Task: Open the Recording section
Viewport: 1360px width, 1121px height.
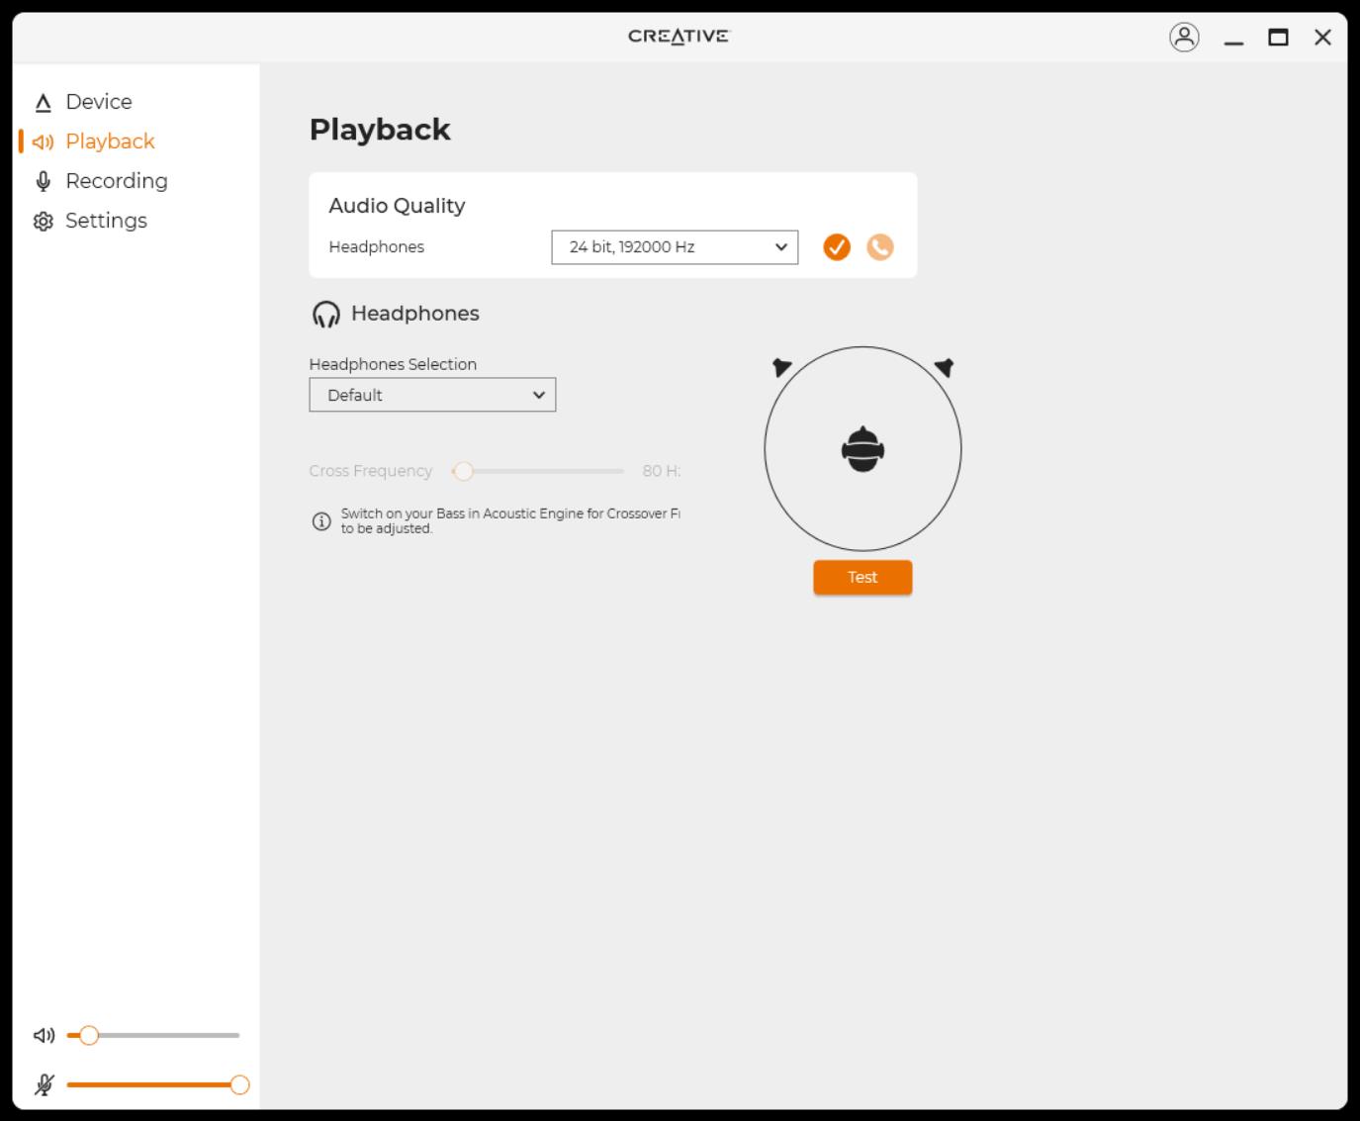Action: tap(116, 181)
